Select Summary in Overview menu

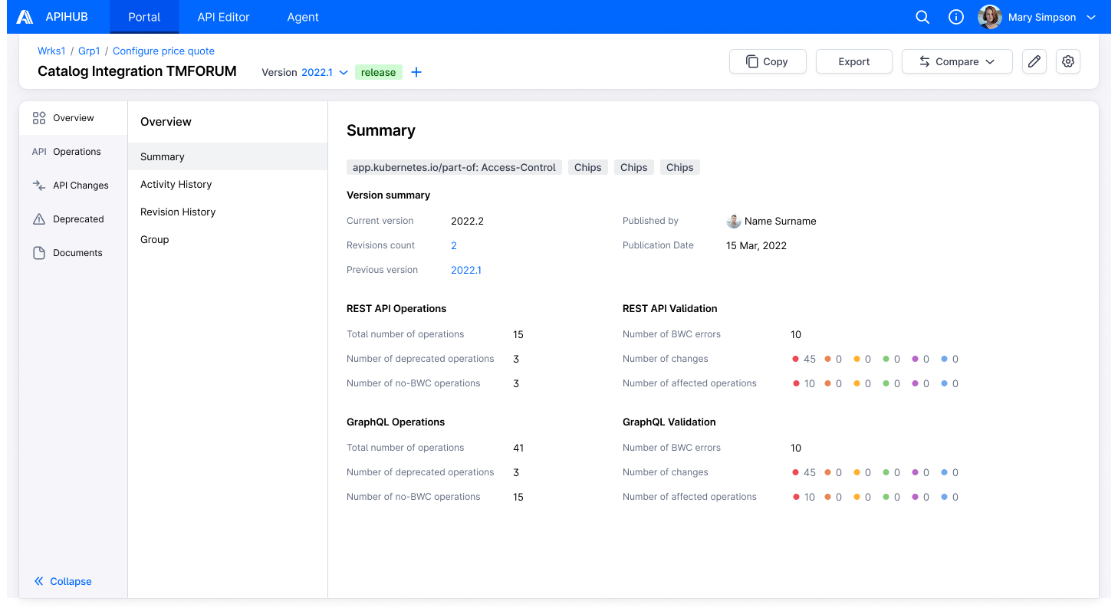pos(228,156)
